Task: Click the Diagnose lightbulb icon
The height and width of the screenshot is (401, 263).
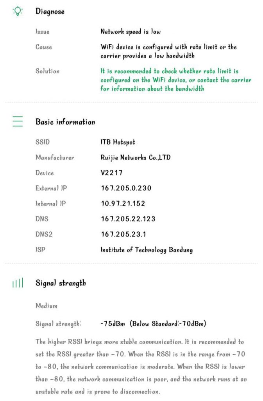Action: point(18,11)
